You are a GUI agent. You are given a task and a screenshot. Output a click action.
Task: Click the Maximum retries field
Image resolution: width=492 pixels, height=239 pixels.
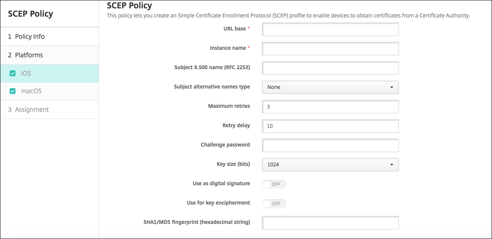pos(330,107)
